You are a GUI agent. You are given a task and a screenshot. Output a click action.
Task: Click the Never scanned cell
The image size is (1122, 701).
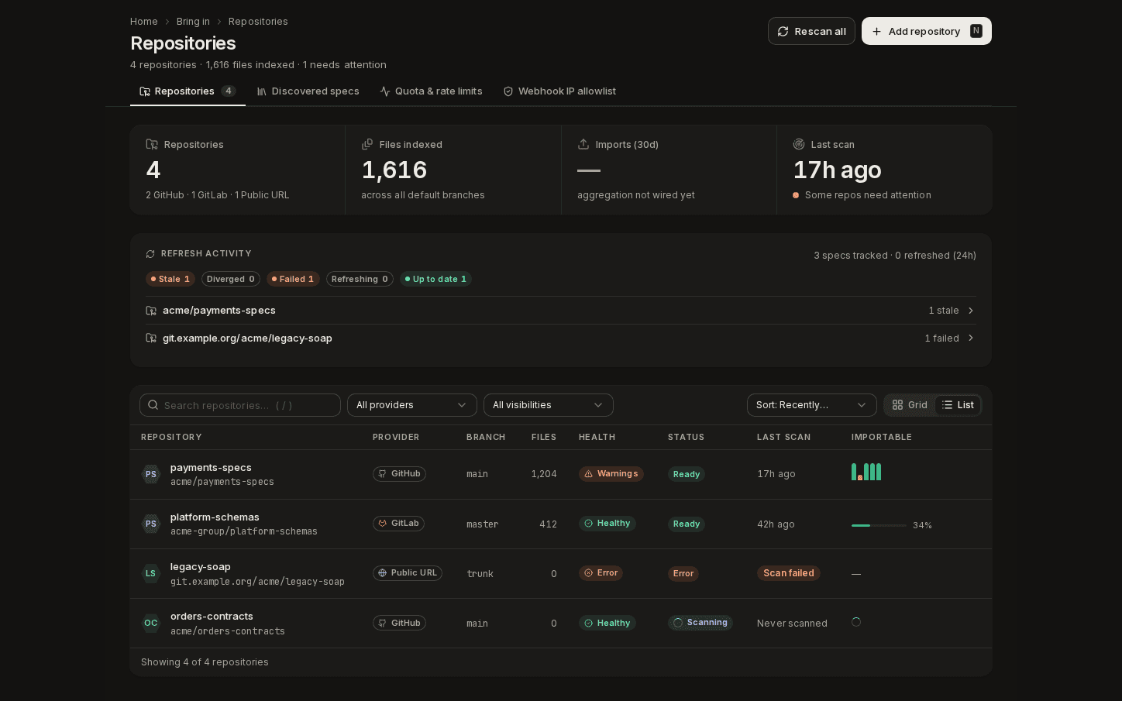click(x=792, y=624)
